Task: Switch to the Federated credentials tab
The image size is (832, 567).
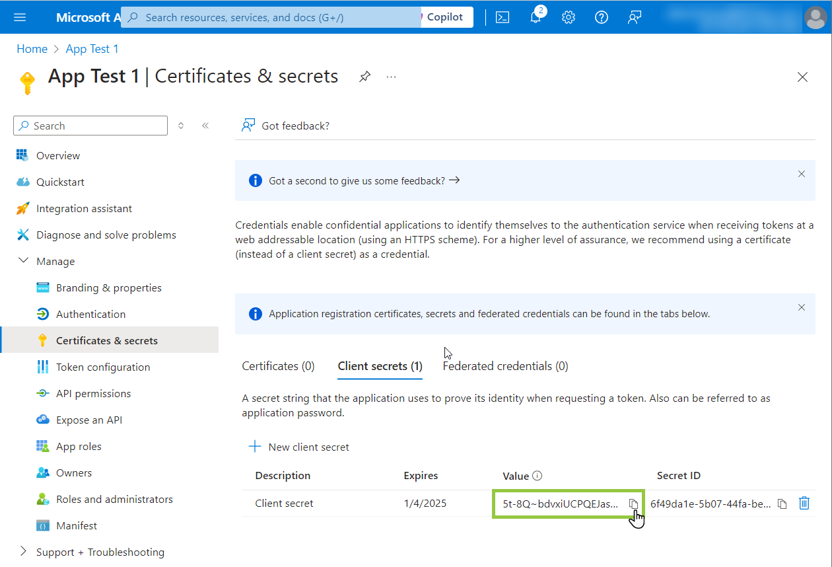Action: click(x=505, y=366)
